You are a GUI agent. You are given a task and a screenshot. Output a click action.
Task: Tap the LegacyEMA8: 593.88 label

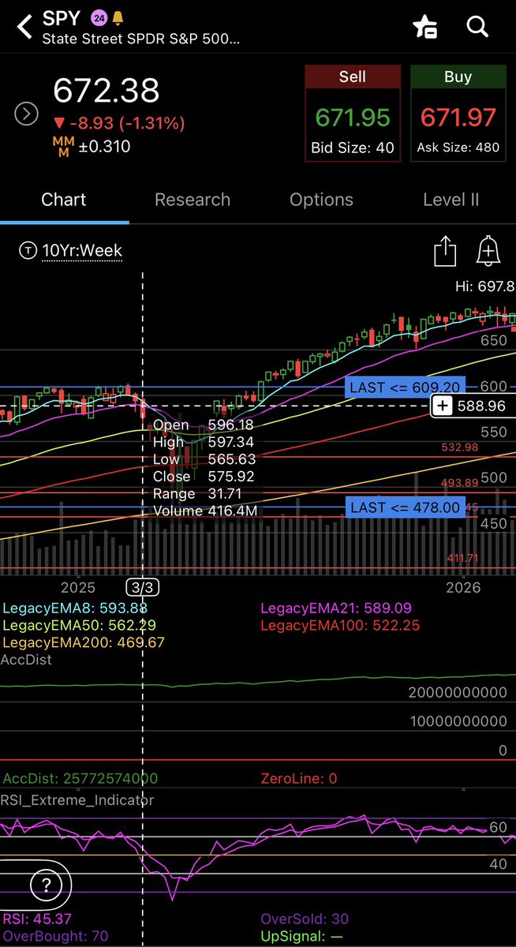point(75,608)
